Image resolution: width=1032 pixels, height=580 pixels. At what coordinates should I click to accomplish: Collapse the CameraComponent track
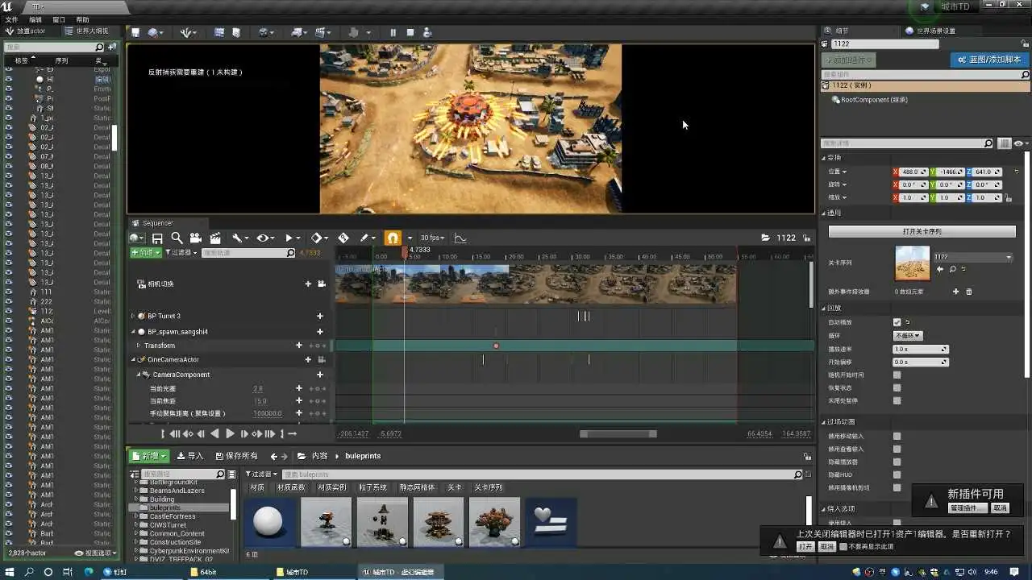[139, 375]
